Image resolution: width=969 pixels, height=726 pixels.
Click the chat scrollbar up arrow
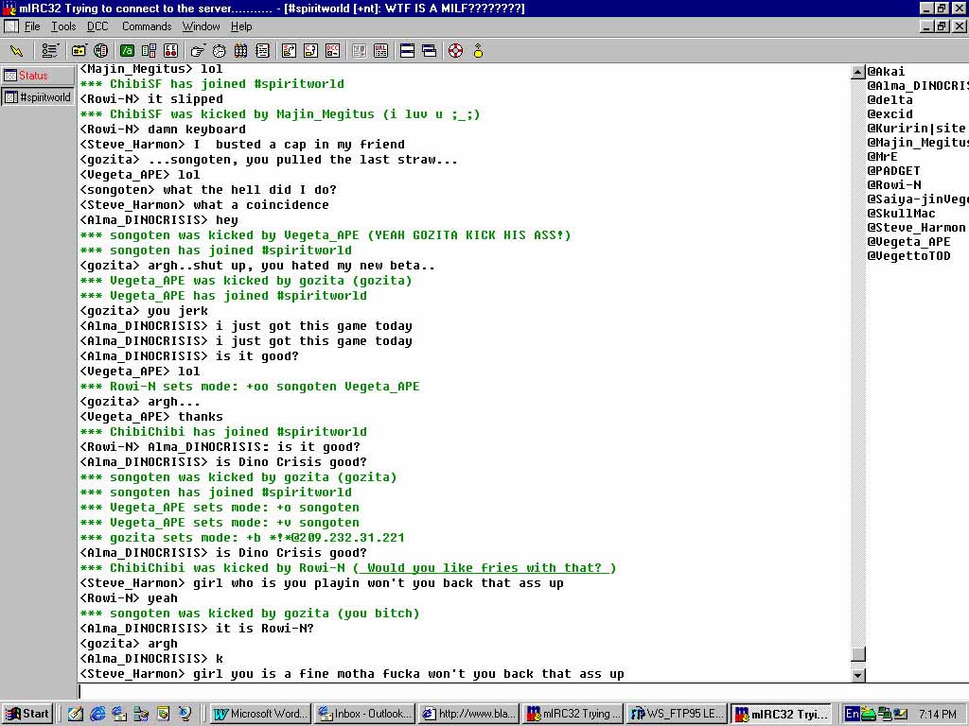[857, 72]
